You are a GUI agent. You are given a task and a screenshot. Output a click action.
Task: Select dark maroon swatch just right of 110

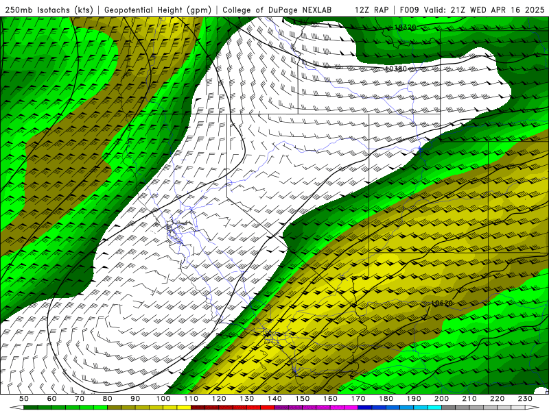tap(198, 408)
